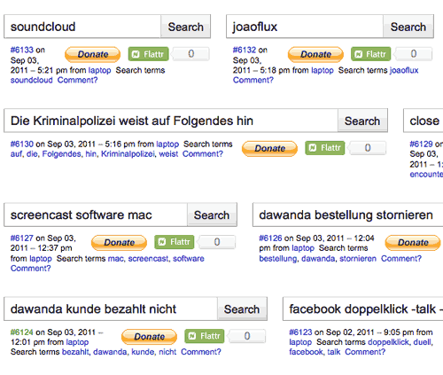Focus the Die Kriminalpolizei weist search field
Viewport: 443px width, 375px height.
pyautogui.click(x=171, y=121)
